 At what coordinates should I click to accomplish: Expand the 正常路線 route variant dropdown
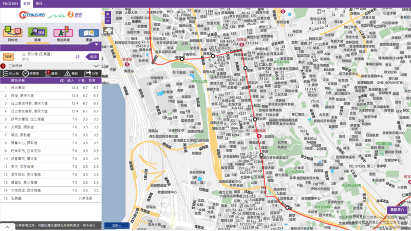96,66
